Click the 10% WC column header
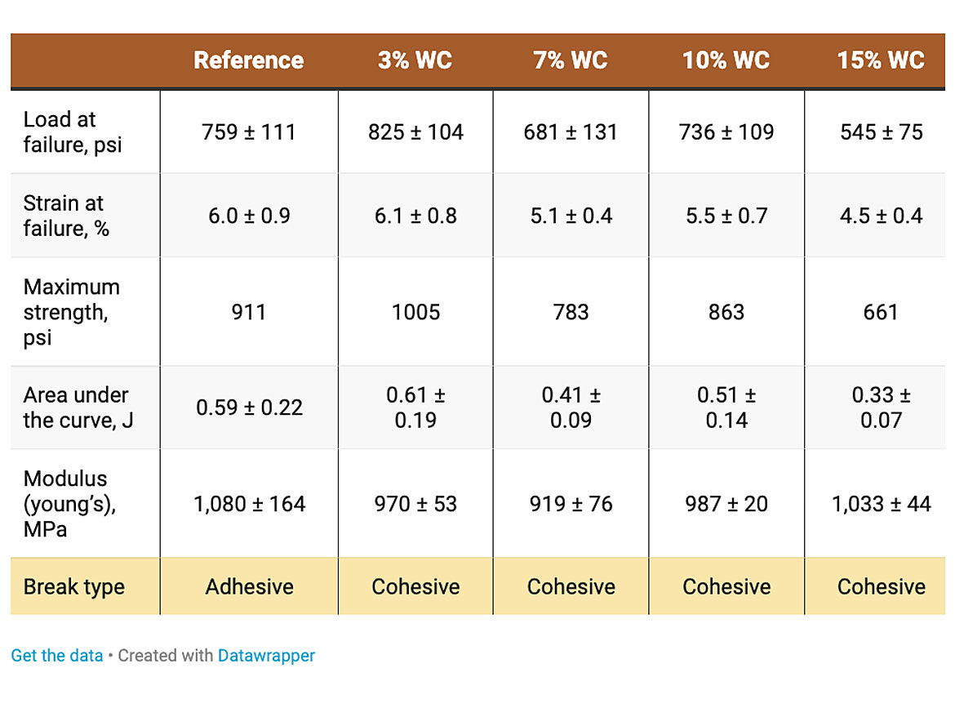The image size is (955, 717). [x=726, y=60]
